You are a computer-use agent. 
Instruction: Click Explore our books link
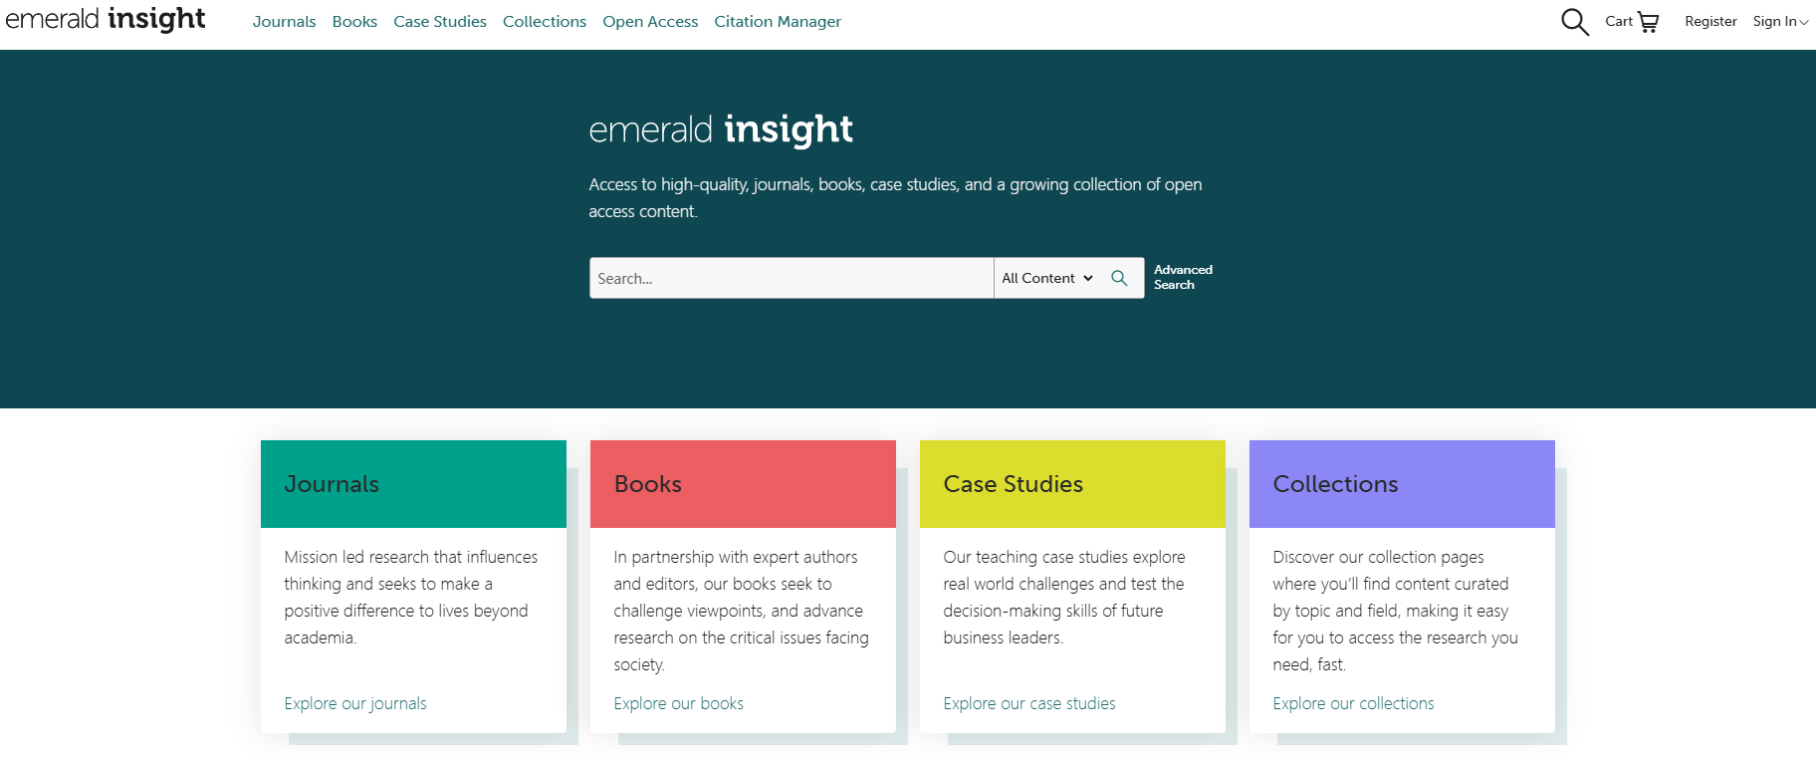point(679,703)
